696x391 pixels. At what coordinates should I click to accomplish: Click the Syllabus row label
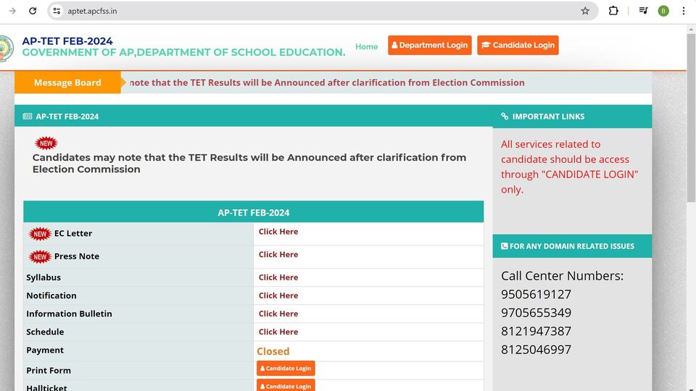click(43, 277)
